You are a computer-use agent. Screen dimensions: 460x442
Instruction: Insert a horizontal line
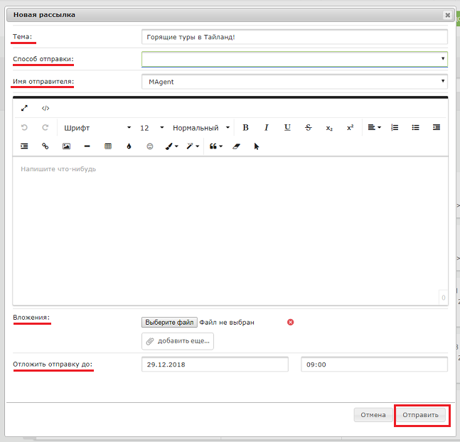tap(87, 146)
